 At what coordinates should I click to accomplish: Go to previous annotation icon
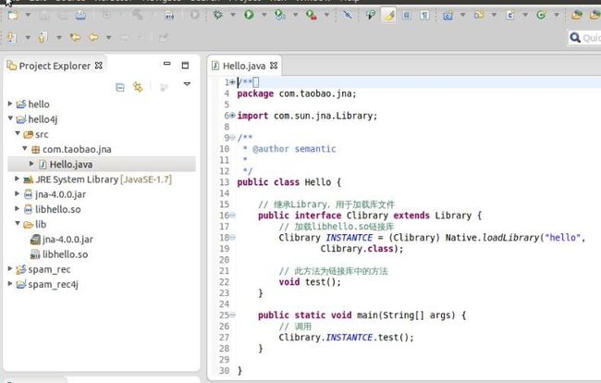point(43,37)
